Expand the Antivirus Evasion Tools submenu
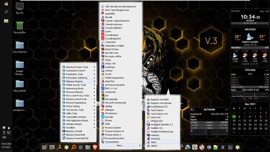This screenshot has width=270, height=152. [79, 67]
